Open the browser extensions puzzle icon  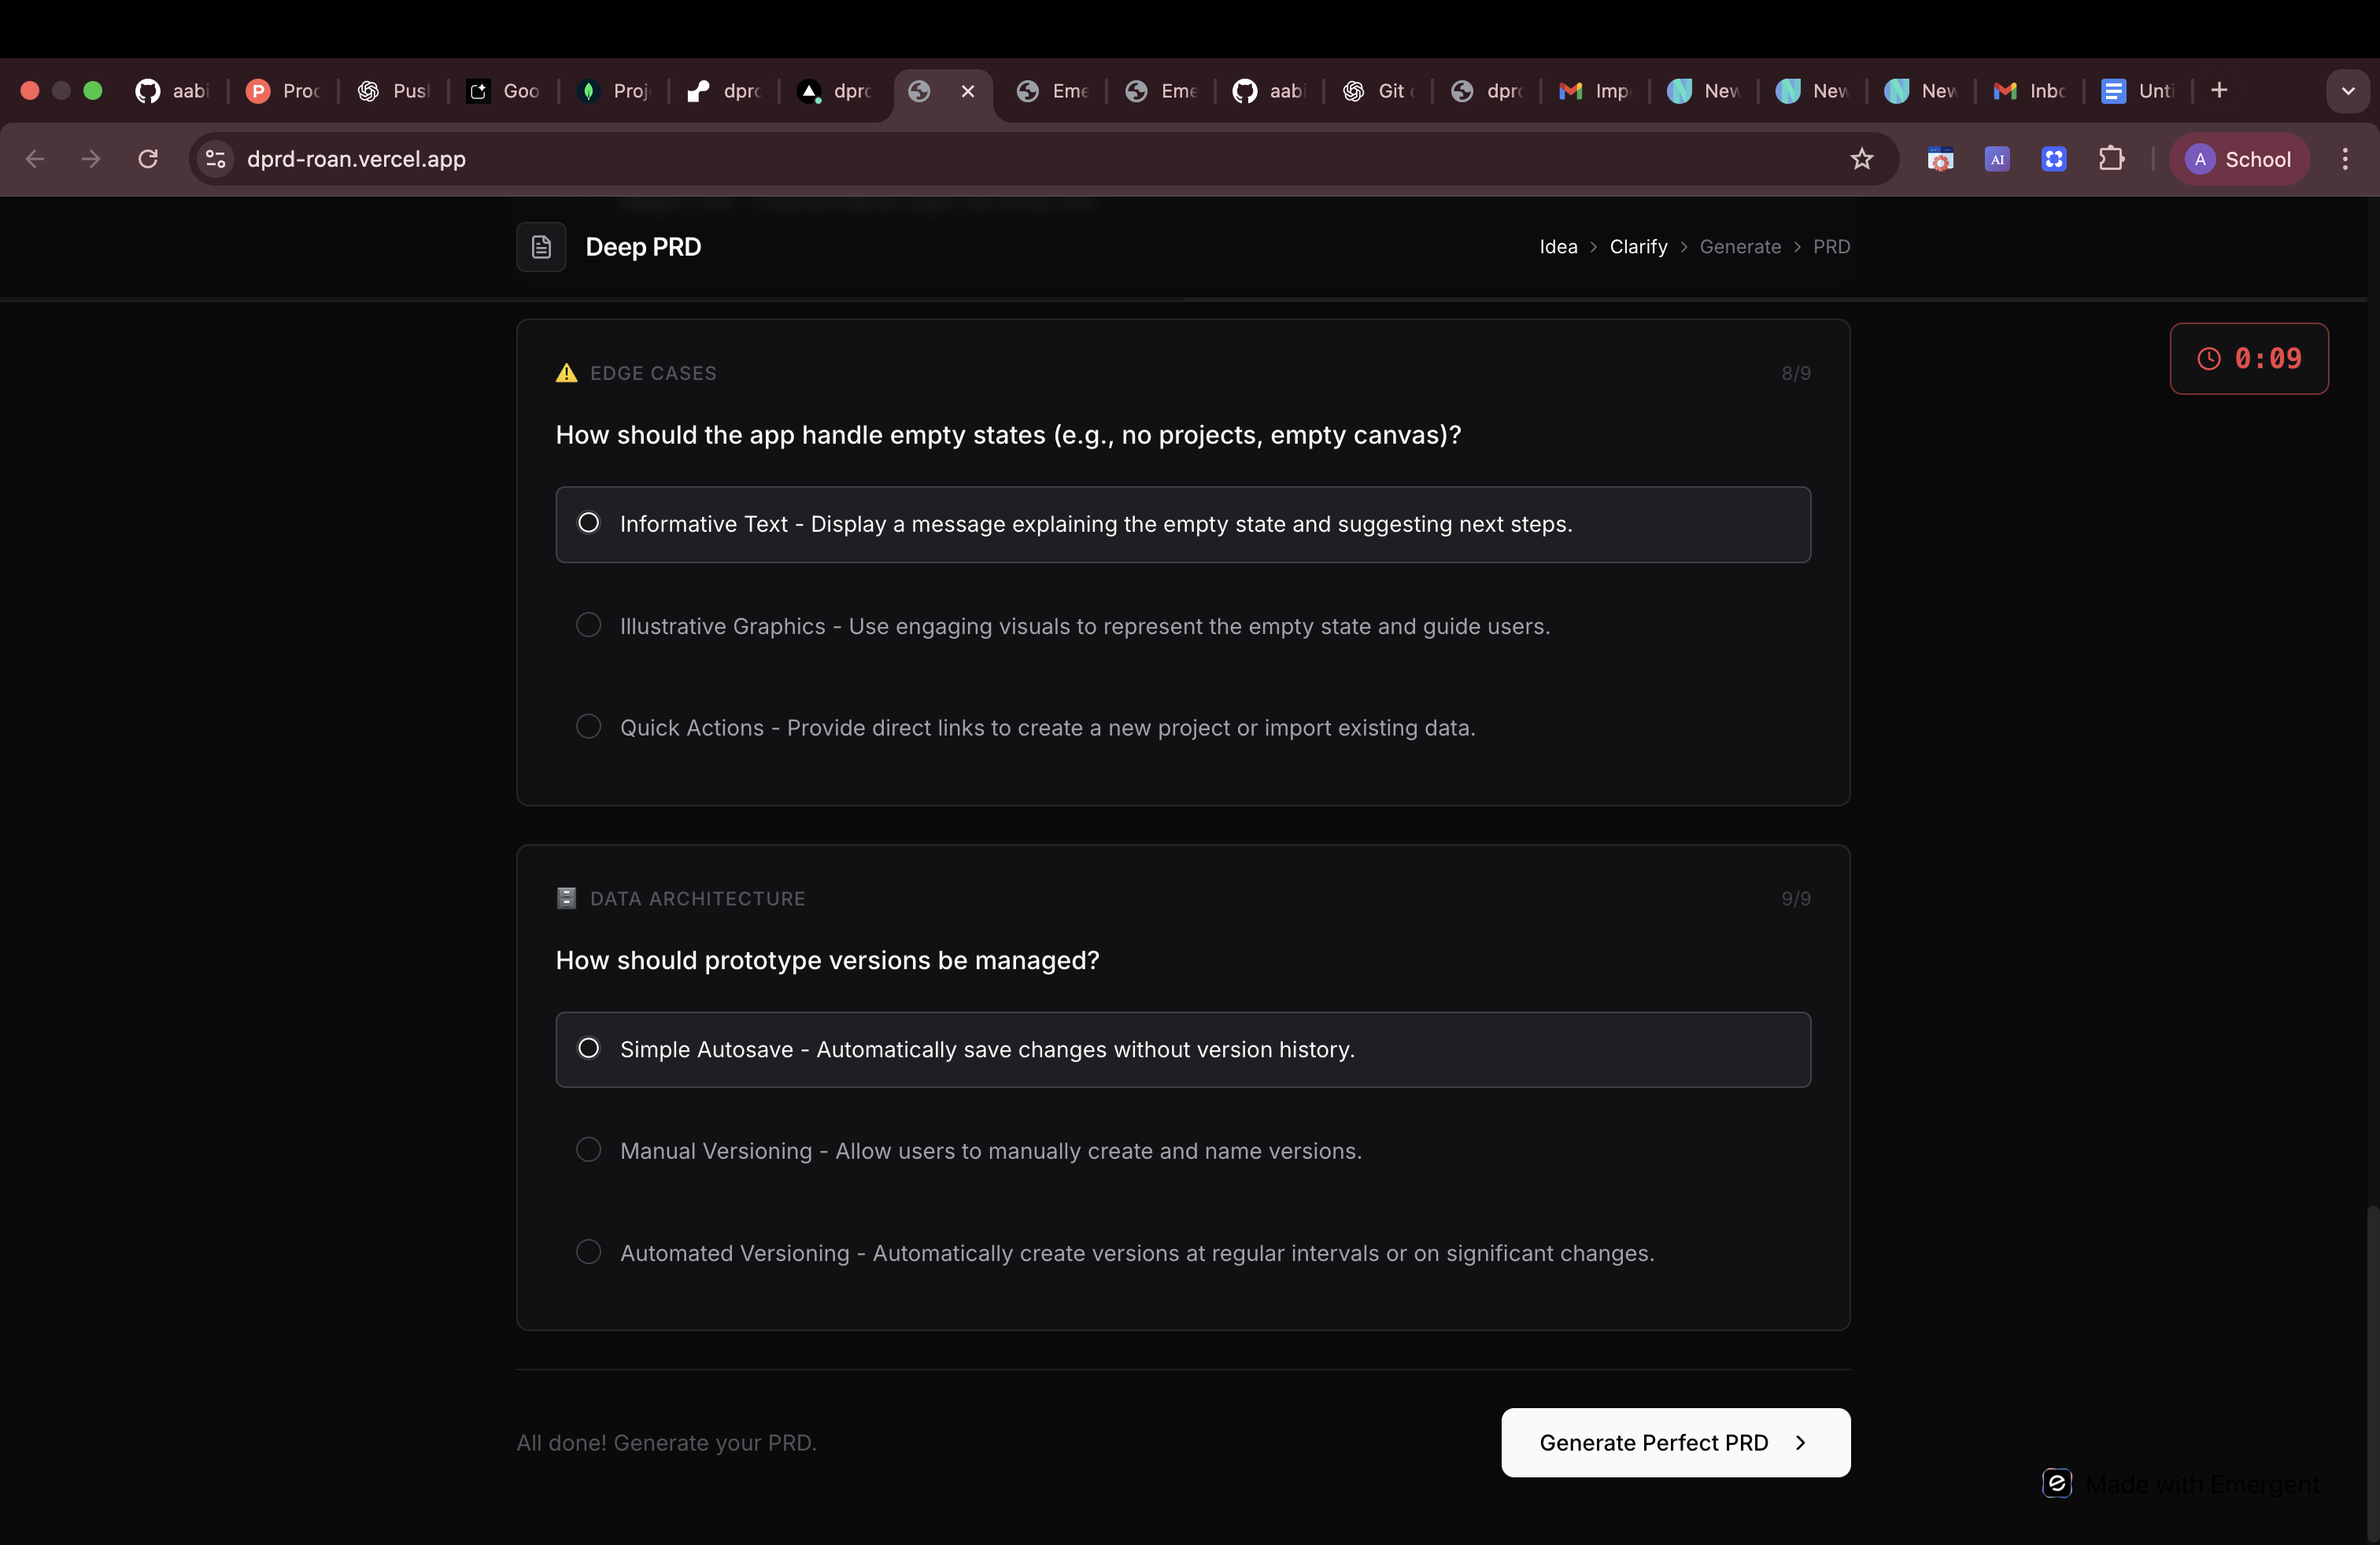(2112, 159)
